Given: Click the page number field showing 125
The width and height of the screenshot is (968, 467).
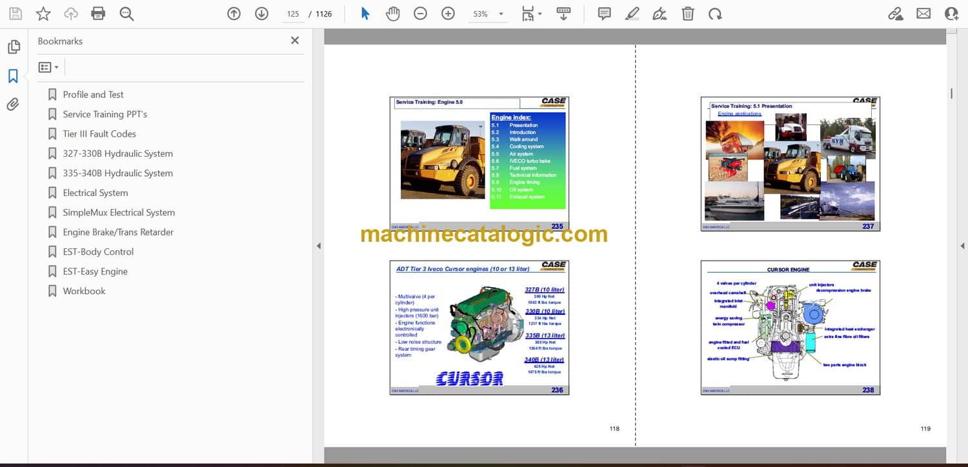Looking at the screenshot, I should pyautogui.click(x=293, y=14).
